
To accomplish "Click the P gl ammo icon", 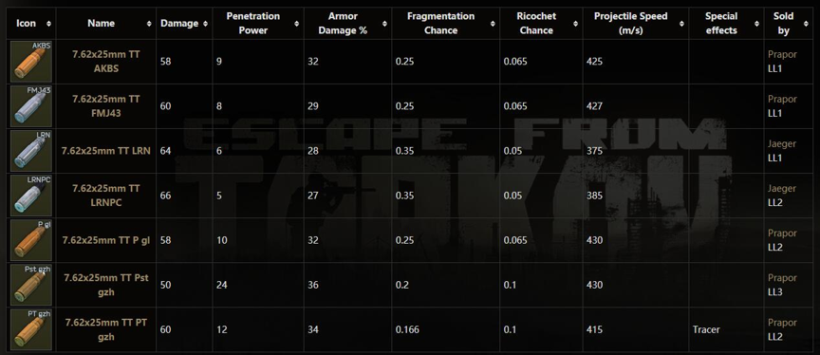I will (x=31, y=240).
